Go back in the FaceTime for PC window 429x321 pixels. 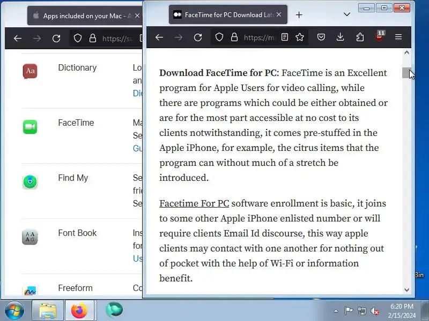tap(159, 37)
